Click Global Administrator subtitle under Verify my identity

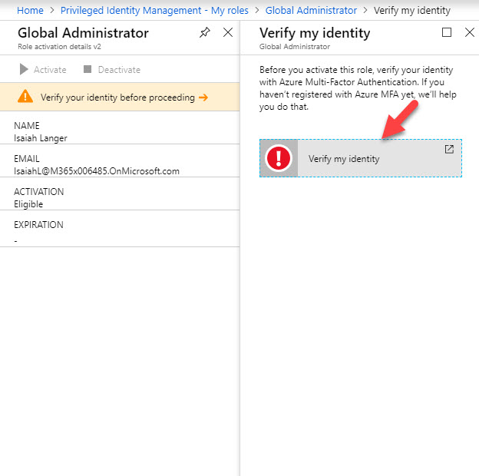point(295,47)
